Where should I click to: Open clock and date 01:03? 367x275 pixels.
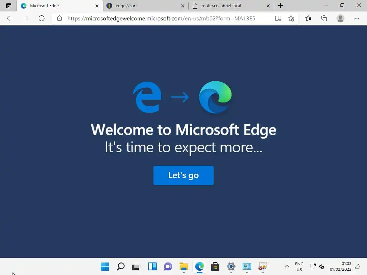point(340,266)
